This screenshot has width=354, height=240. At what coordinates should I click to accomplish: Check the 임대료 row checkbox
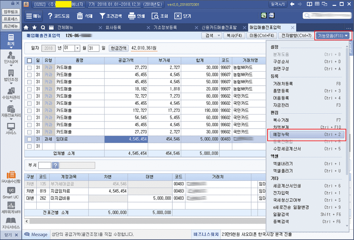(29, 139)
